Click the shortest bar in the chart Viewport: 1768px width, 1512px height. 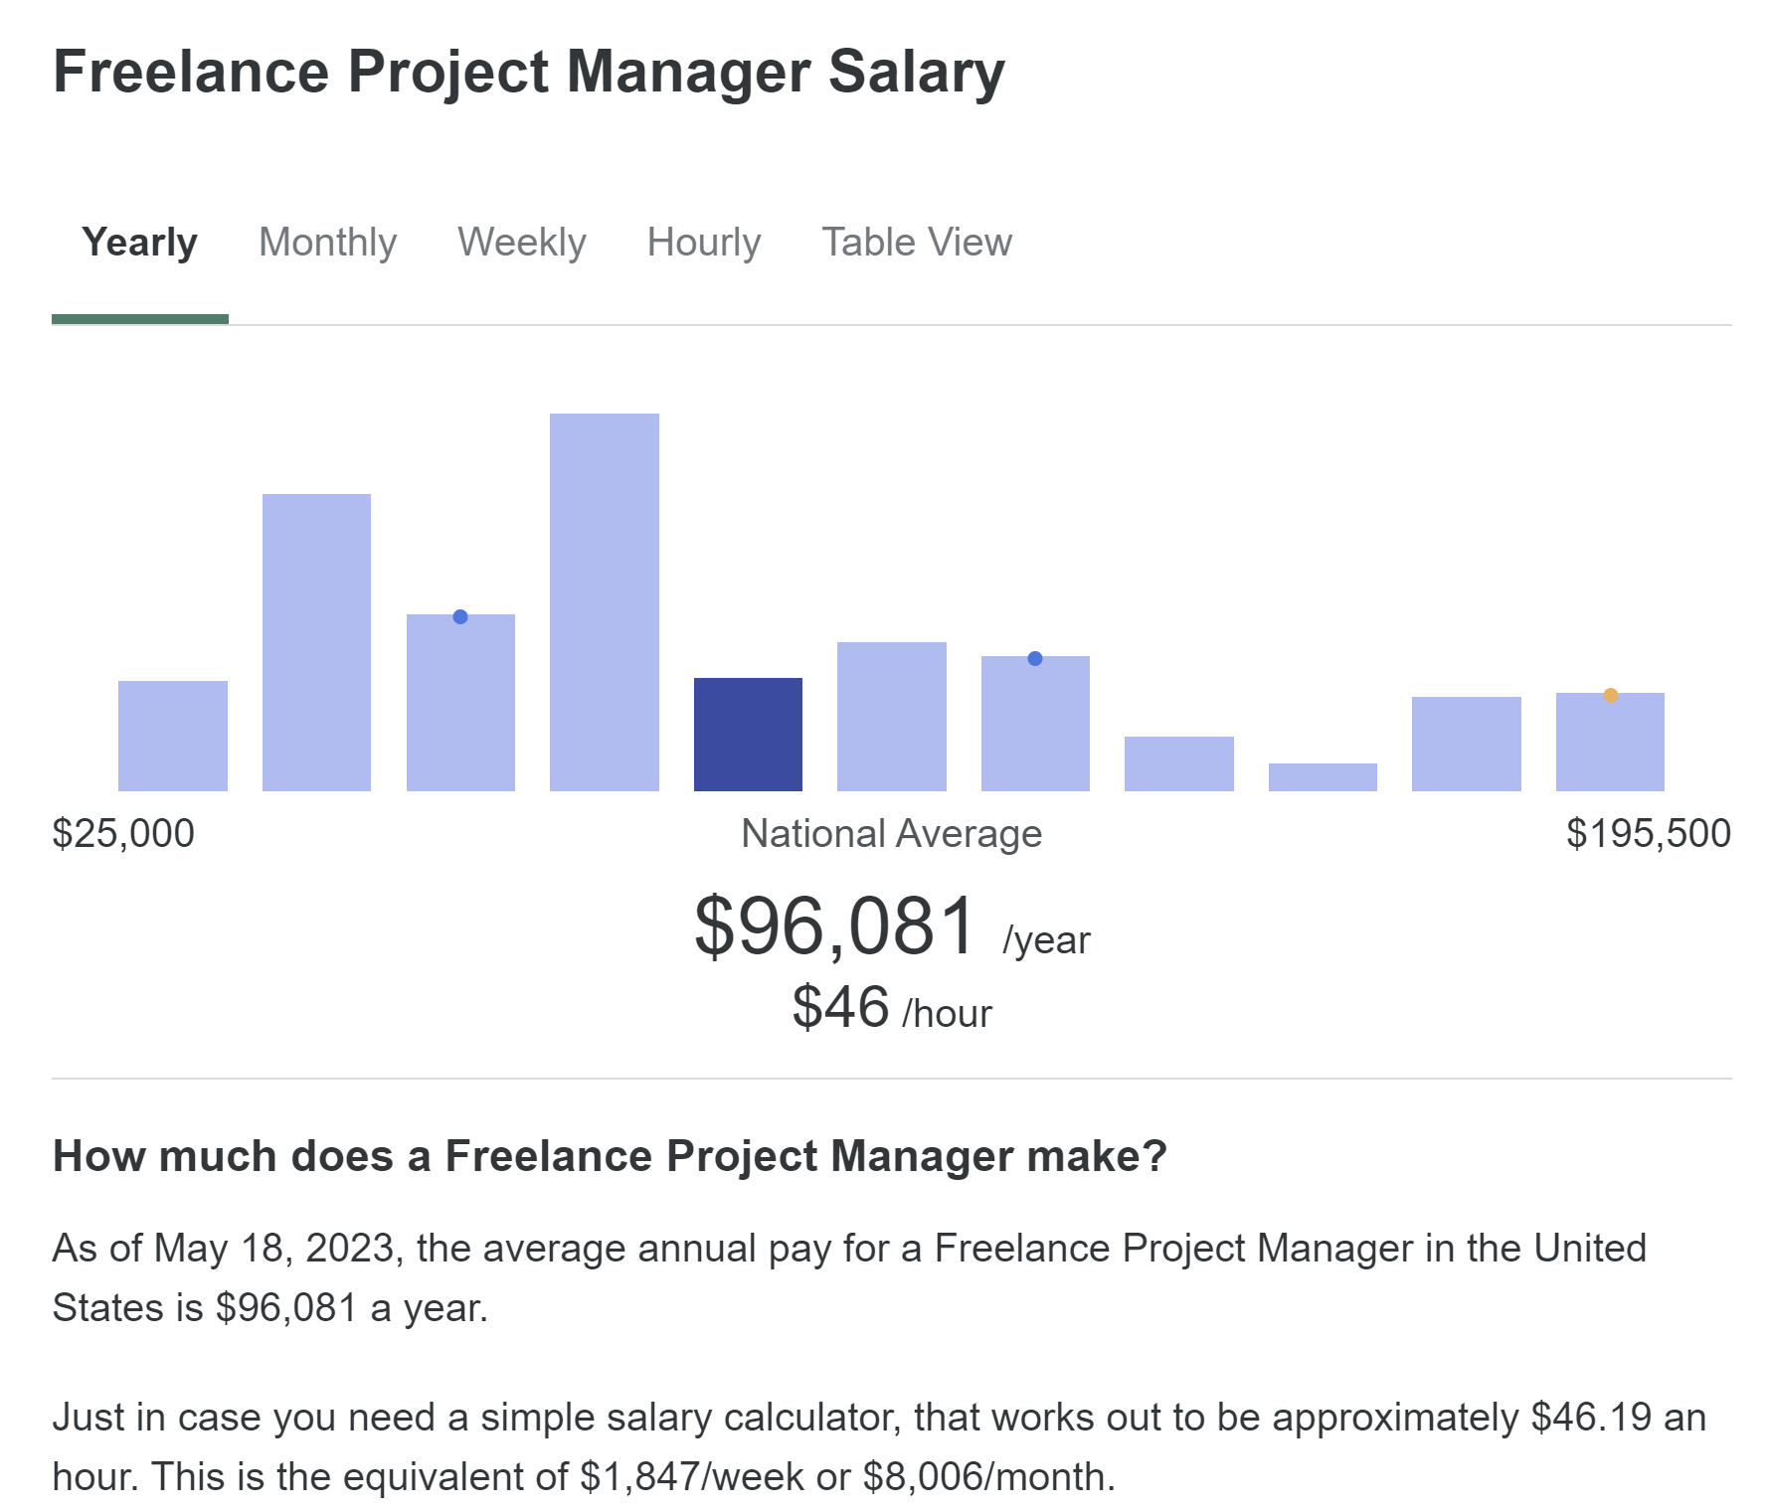(x=1323, y=777)
